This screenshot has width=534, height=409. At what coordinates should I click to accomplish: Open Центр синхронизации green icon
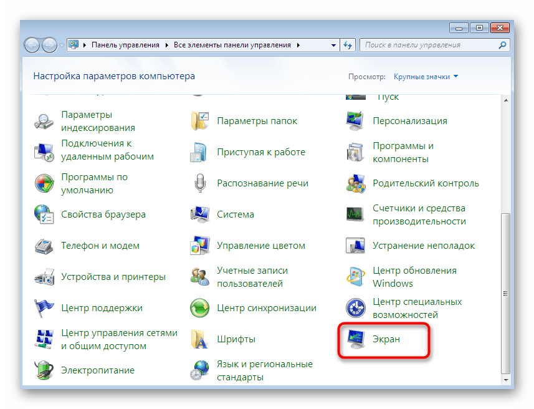200,308
